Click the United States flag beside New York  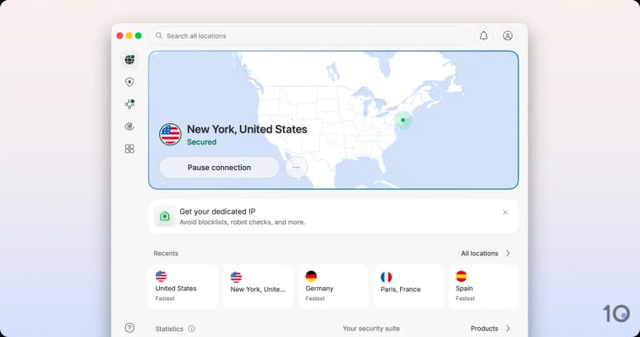click(x=170, y=134)
